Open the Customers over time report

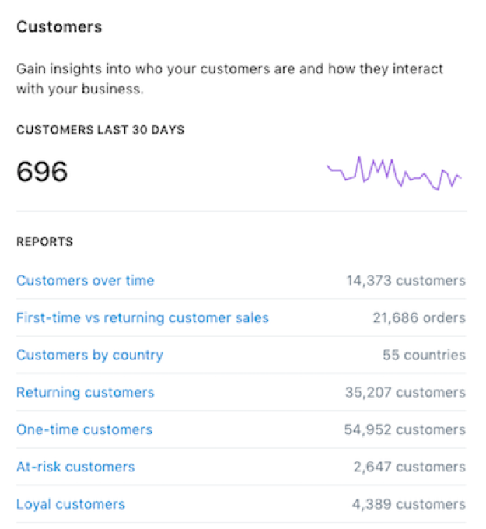(86, 281)
